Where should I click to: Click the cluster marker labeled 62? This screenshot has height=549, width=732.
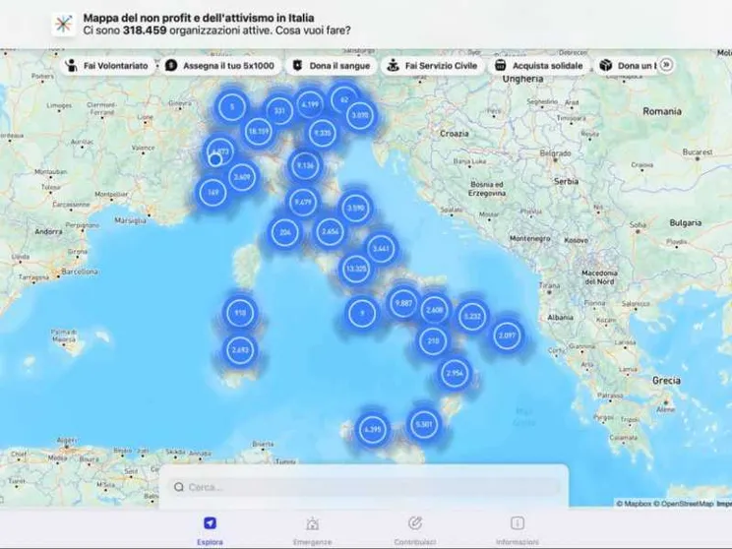(x=344, y=99)
